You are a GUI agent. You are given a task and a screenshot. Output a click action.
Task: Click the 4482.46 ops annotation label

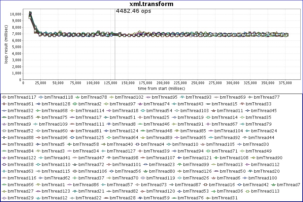pos(133,11)
